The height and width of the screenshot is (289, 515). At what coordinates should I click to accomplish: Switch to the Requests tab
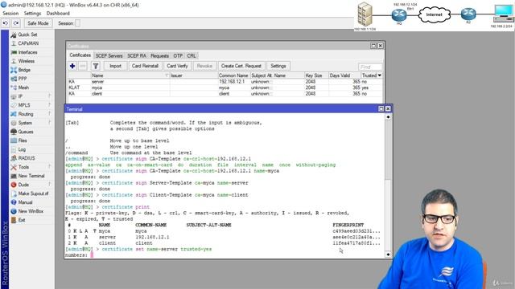(159, 55)
